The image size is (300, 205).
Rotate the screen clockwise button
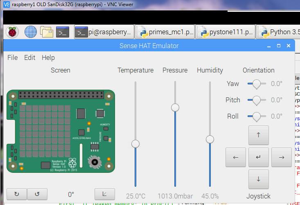17,194
